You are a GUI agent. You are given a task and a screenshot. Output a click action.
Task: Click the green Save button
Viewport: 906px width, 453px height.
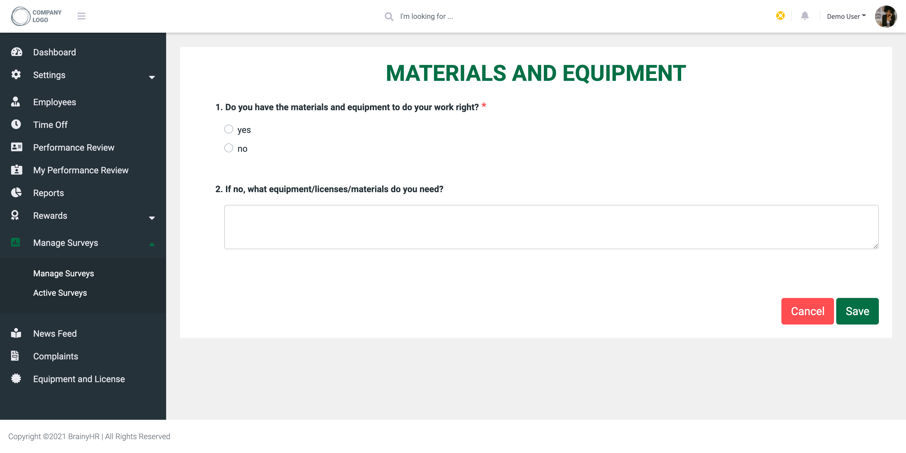click(857, 311)
